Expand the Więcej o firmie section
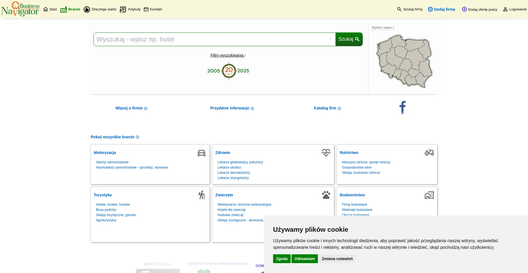The width and height of the screenshot is (528, 273). coord(131,108)
